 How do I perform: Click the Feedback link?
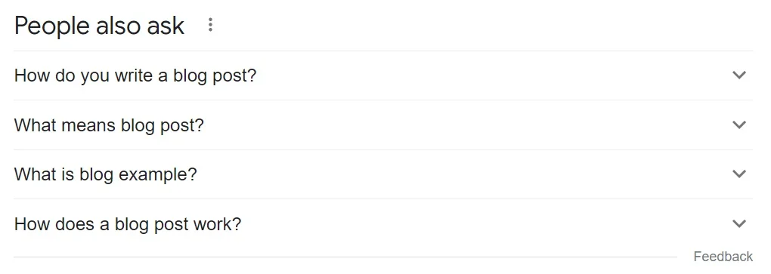point(723,257)
